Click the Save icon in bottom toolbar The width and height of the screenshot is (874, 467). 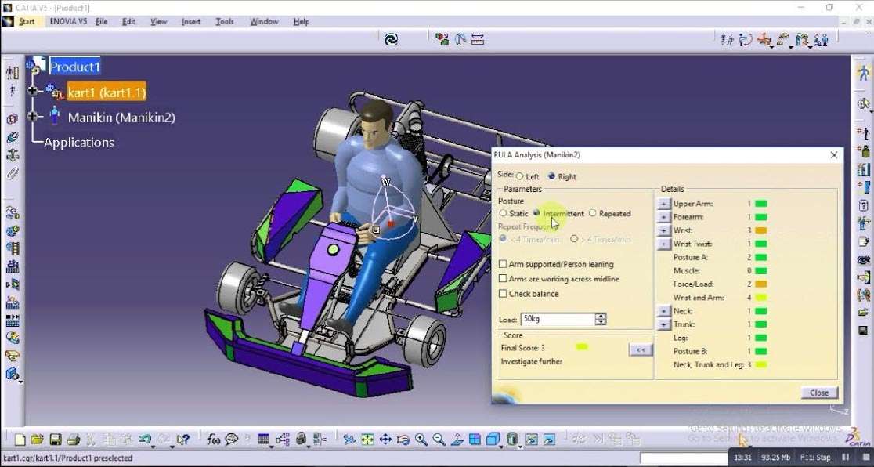[x=56, y=440]
